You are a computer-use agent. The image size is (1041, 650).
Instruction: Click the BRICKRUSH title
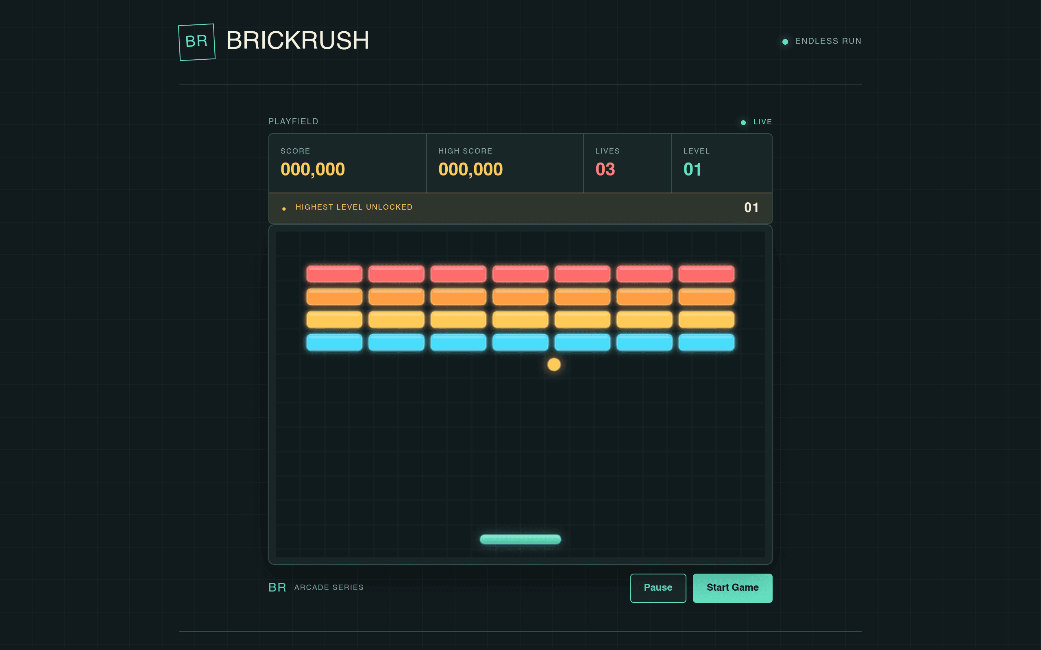(x=298, y=40)
